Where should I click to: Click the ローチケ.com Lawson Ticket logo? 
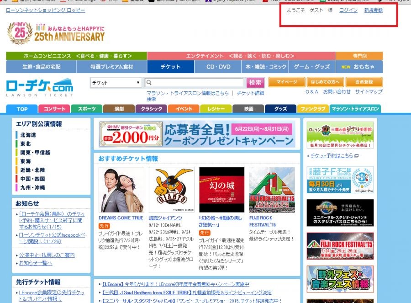tap(40, 87)
